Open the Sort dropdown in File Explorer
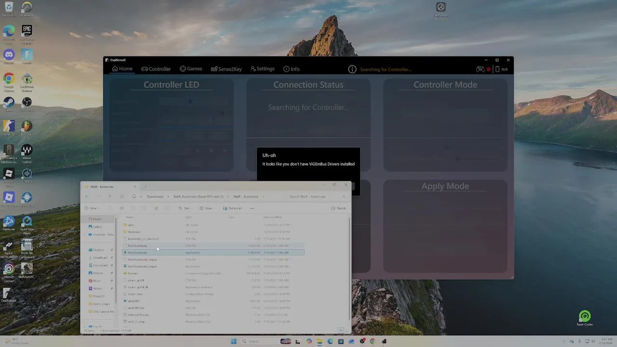The height and width of the screenshot is (347, 617). [185, 208]
